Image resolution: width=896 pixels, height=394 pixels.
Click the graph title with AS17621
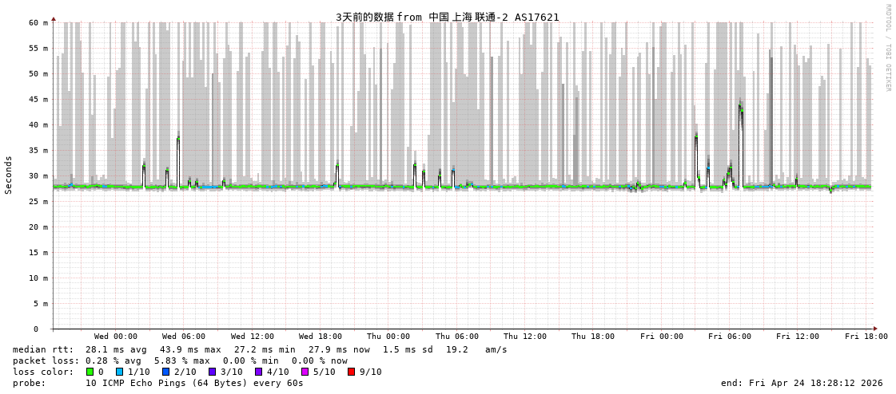coord(447,17)
